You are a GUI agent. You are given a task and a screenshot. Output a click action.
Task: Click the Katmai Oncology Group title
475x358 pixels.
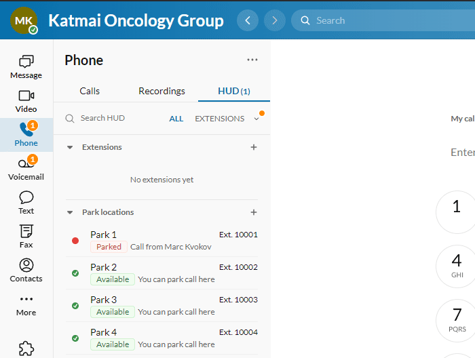136,20
